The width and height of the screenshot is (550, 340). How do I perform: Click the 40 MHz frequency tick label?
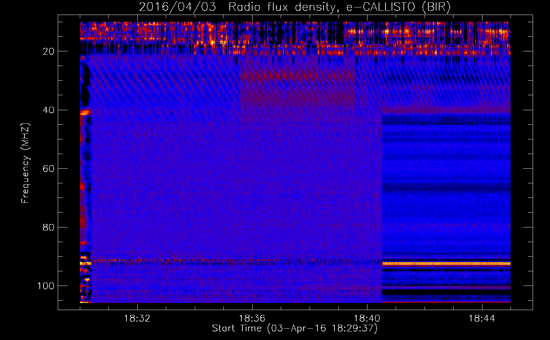tap(49, 110)
